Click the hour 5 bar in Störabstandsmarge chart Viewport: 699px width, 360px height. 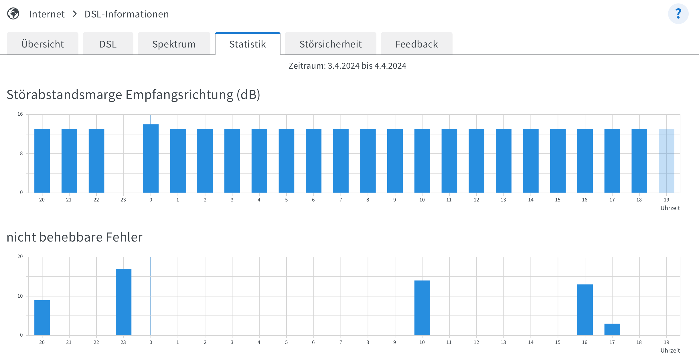pyautogui.click(x=287, y=161)
